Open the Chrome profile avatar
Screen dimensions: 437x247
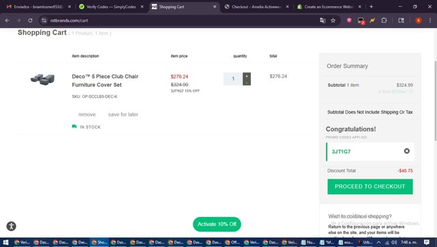pyautogui.click(x=419, y=21)
